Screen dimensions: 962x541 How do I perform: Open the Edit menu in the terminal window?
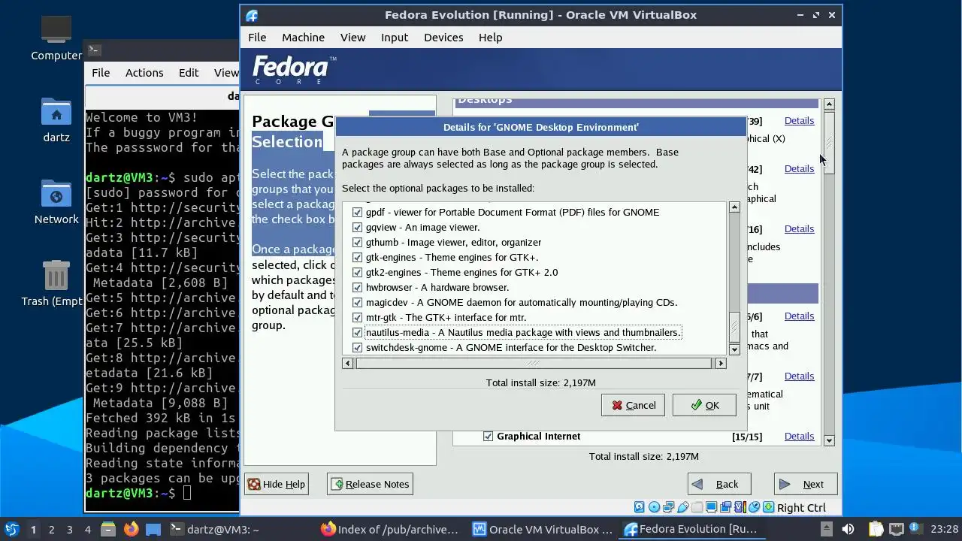[x=189, y=72]
